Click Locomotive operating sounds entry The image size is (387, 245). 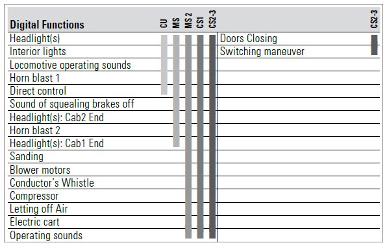coord(70,65)
